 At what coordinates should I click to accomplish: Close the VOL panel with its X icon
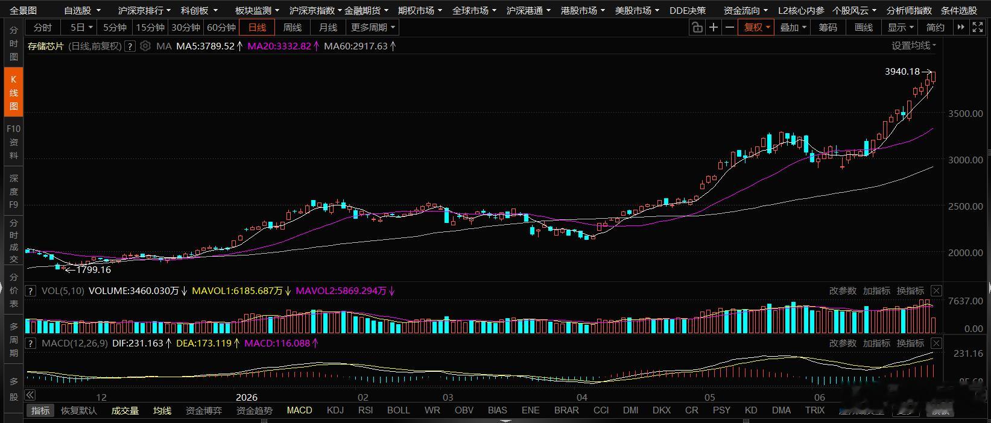click(x=936, y=290)
